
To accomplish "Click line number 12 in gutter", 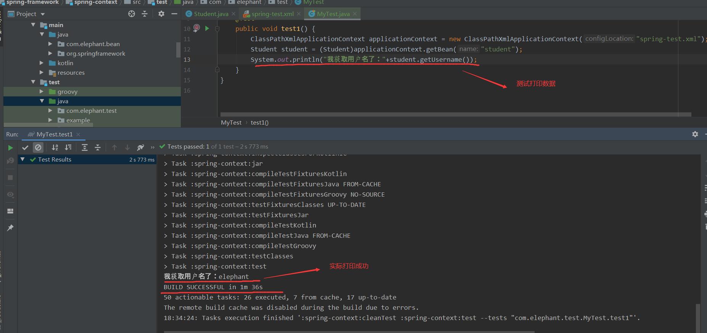I will [187, 49].
